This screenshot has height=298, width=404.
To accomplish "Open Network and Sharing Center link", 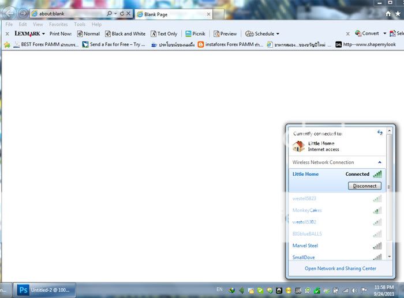I will pos(341,268).
